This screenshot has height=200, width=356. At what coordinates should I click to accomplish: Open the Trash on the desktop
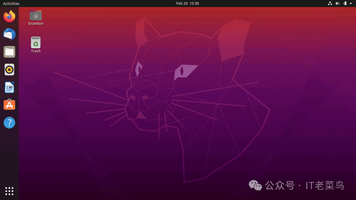coord(35,42)
